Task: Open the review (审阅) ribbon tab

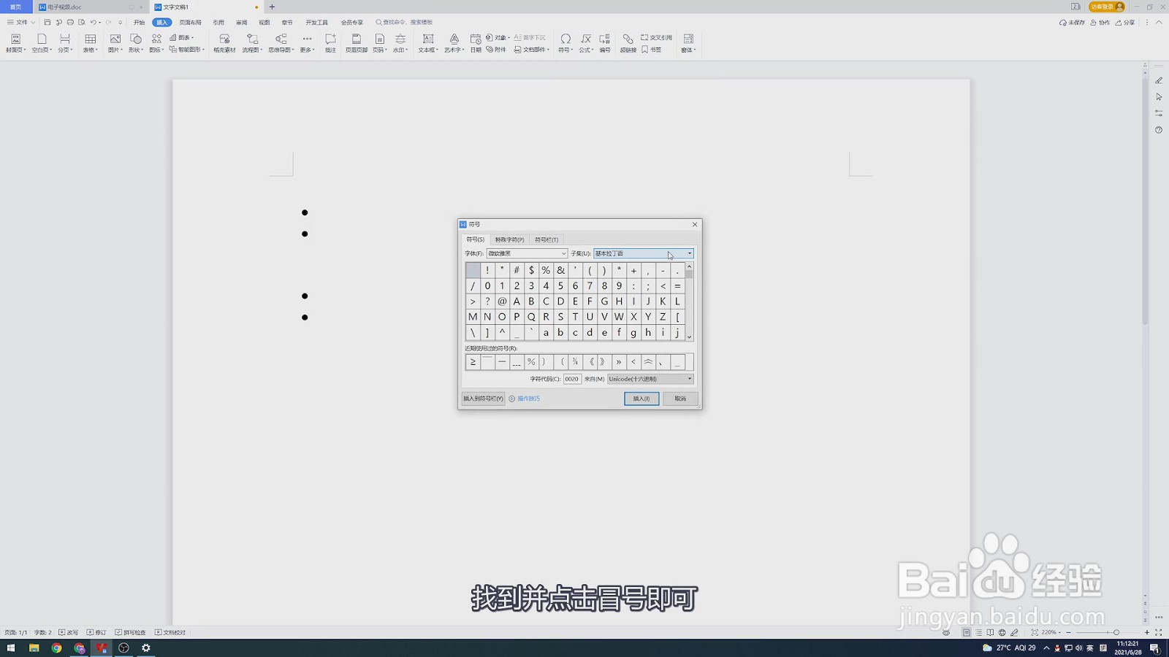Action: [x=241, y=23]
